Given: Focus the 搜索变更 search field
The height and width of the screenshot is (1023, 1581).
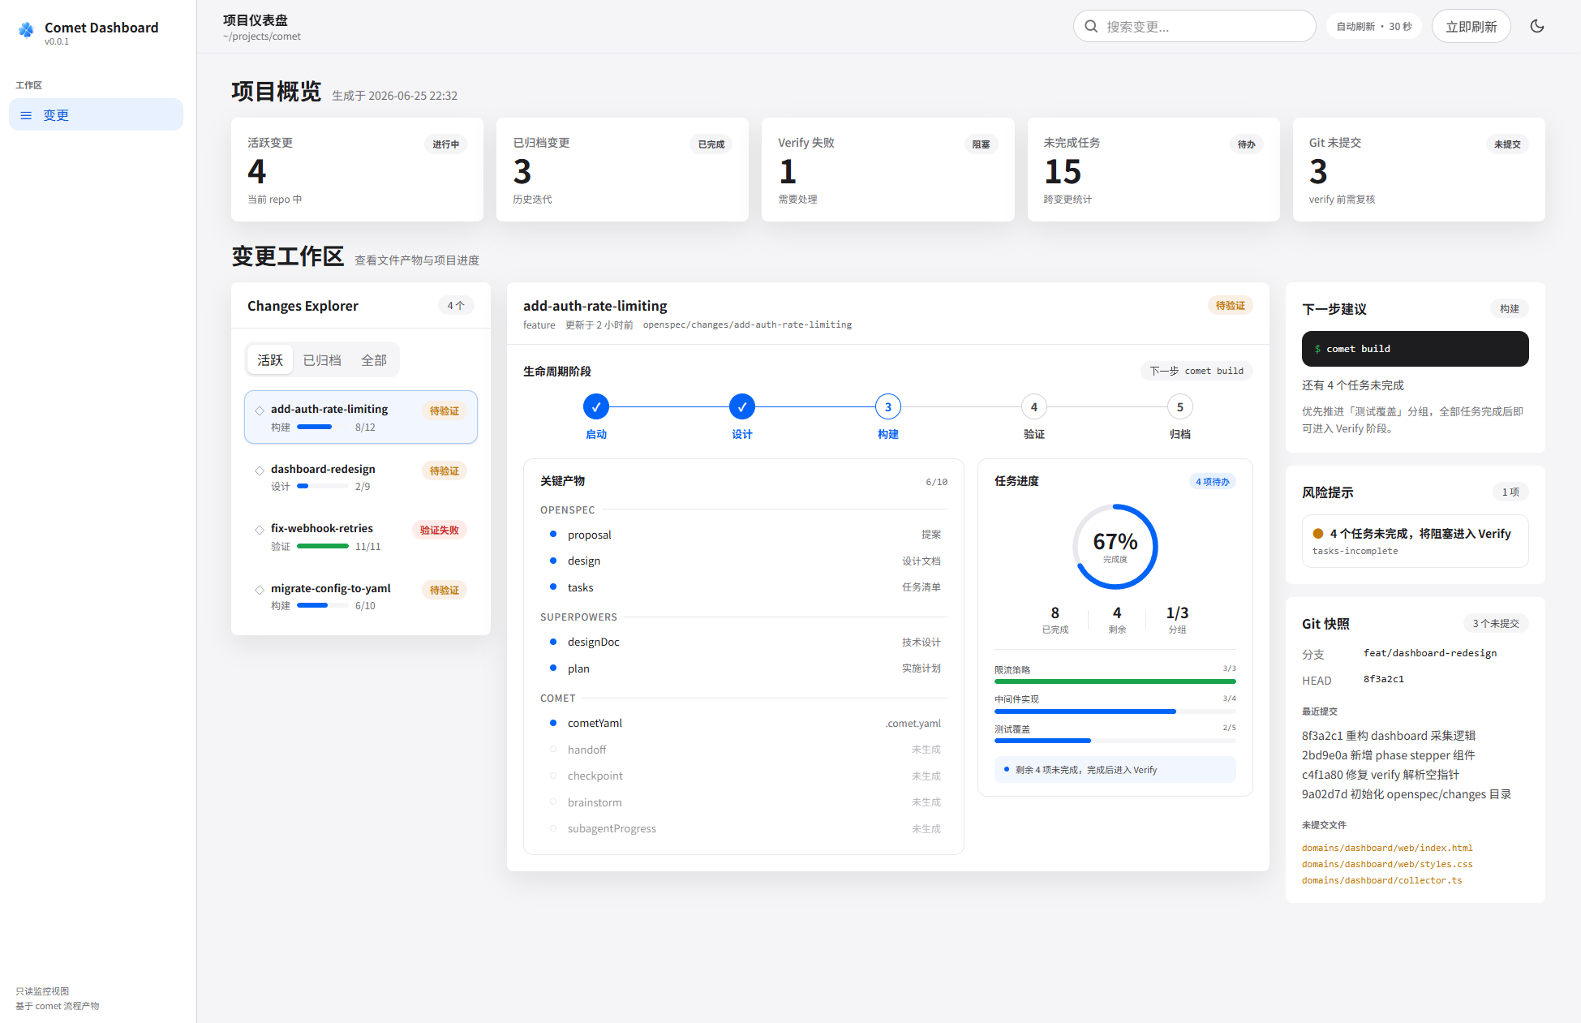Looking at the screenshot, I should coord(1194,26).
